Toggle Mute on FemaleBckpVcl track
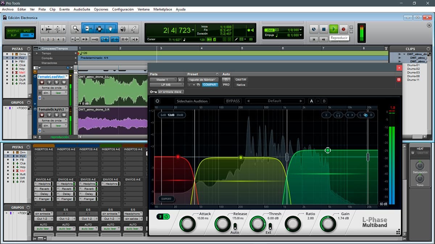This screenshot has height=244, width=435. click(64, 115)
